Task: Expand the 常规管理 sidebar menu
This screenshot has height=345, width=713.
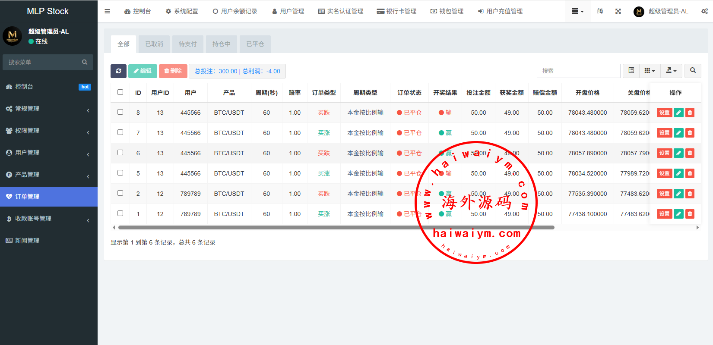Action: click(48, 109)
